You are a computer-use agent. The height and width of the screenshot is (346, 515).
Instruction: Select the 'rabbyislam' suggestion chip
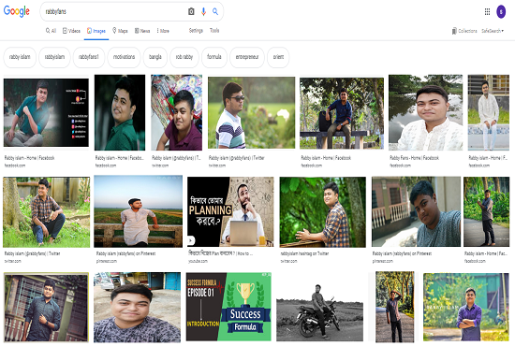point(54,57)
